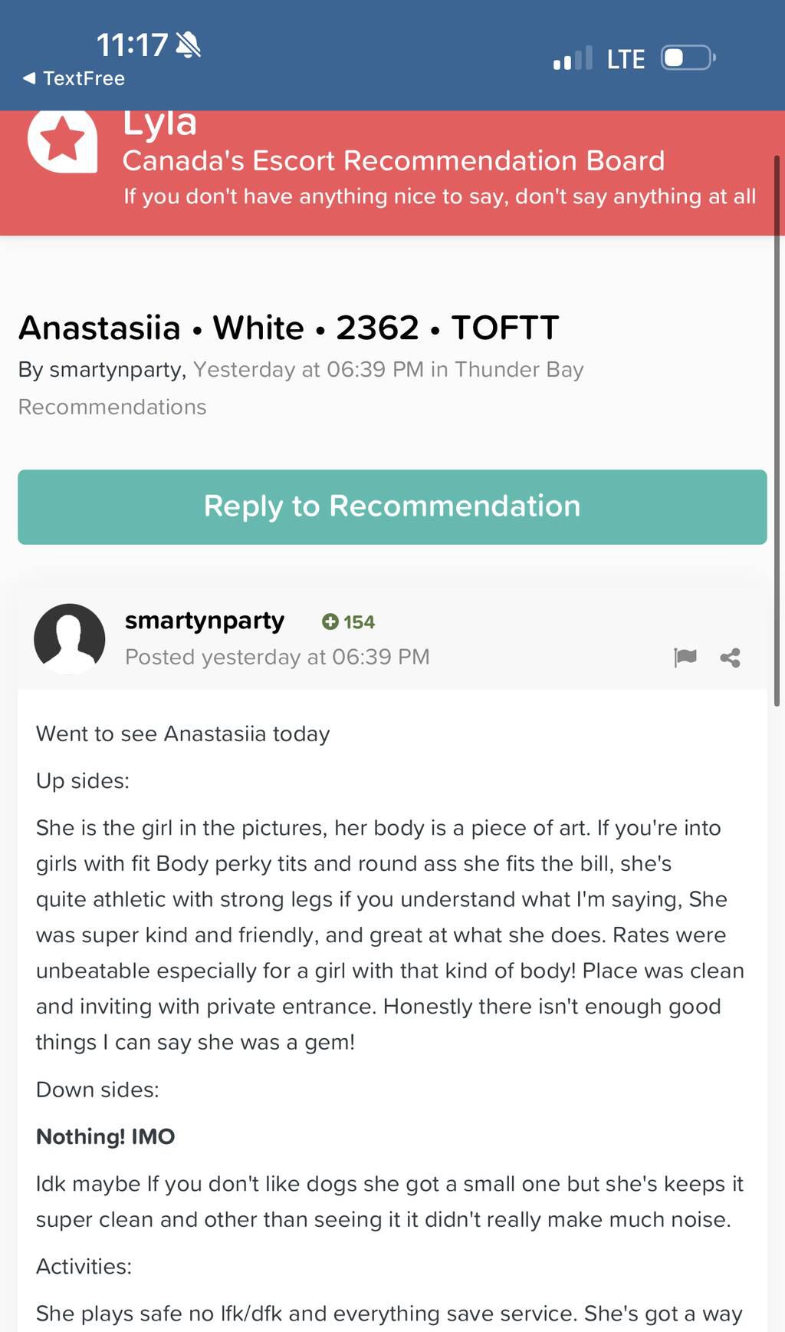This screenshot has height=1332, width=785.
Task: Click the 'Posted yesterday at 06:39 PM' timestamp
Action: tap(277, 658)
